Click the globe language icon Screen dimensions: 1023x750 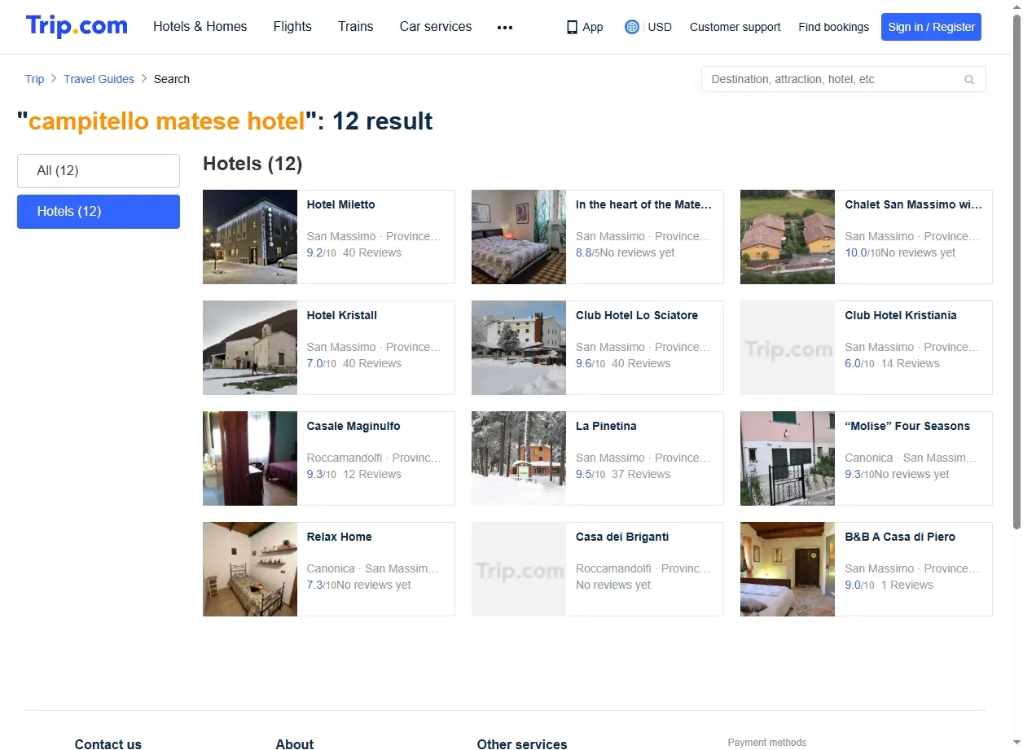(x=632, y=27)
